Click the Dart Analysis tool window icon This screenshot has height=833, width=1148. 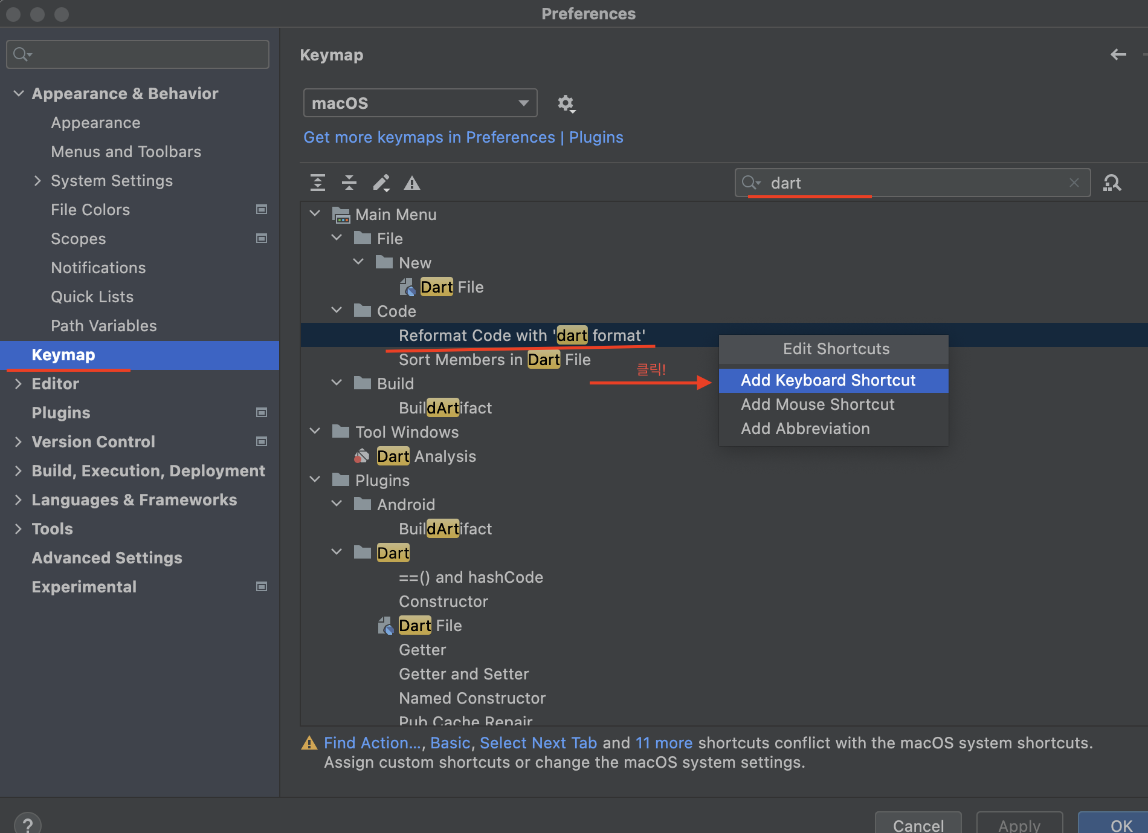tap(362, 456)
